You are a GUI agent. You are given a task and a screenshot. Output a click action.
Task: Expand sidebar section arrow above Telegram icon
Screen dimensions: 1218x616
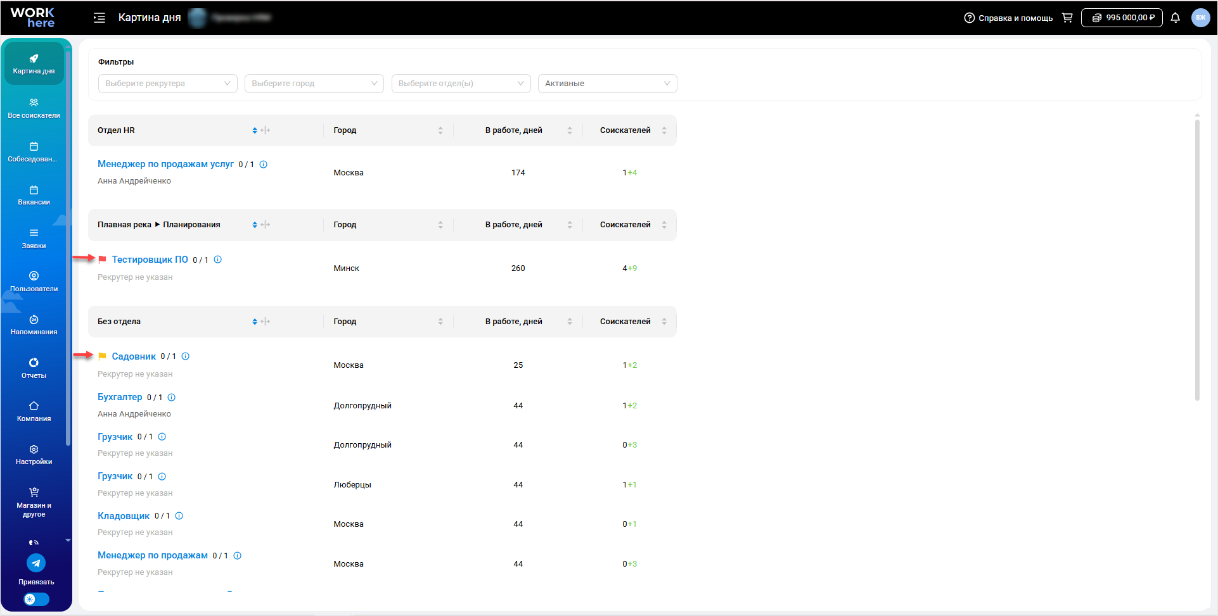tap(68, 540)
